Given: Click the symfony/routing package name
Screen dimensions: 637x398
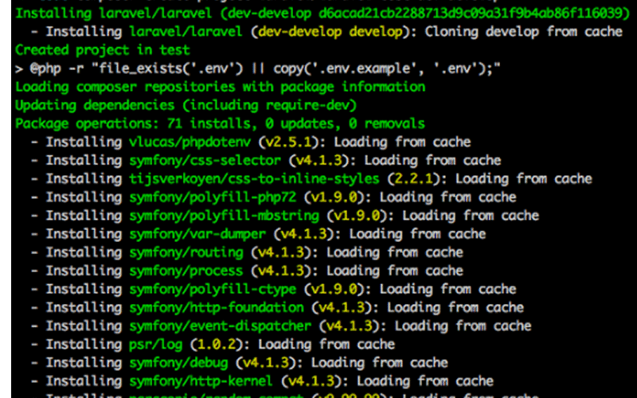Looking at the screenshot, I should point(186,252).
